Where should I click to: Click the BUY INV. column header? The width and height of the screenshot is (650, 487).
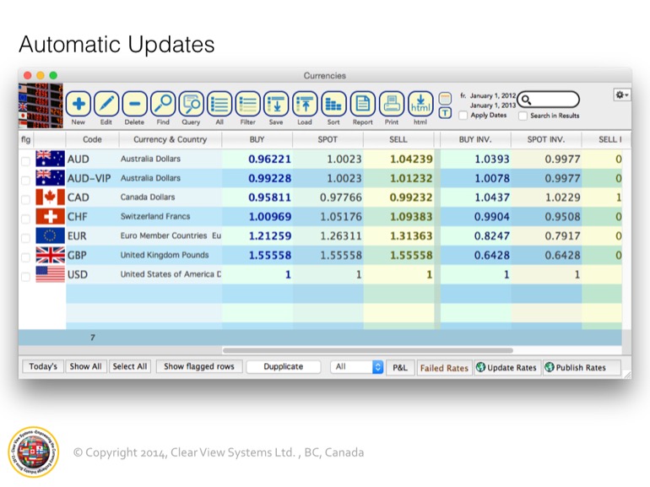click(475, 139)
